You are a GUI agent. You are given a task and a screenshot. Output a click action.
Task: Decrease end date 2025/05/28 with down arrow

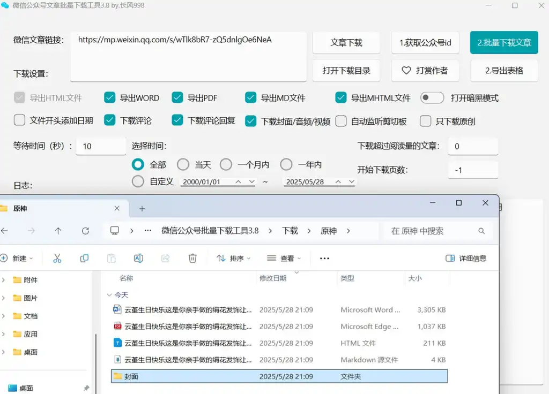(352, 181)
